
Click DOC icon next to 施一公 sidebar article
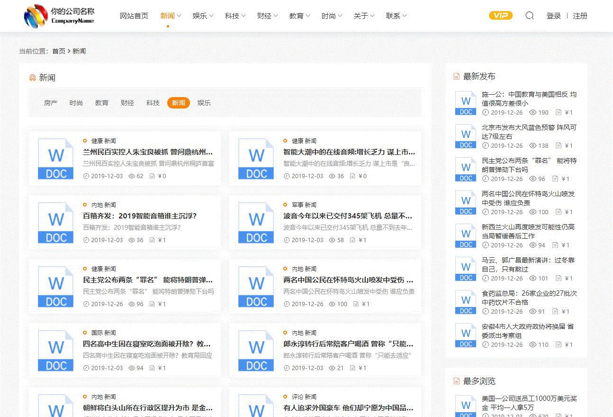466,103
